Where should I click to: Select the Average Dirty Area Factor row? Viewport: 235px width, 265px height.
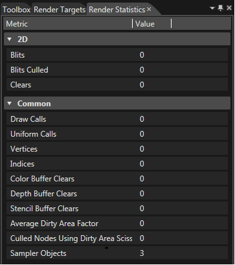[117, 224]
